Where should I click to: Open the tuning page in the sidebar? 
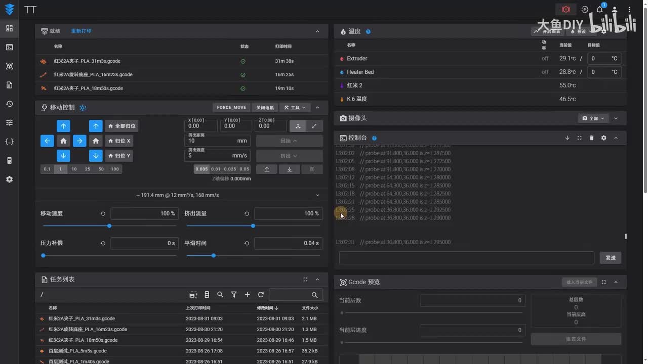point(9,123)
